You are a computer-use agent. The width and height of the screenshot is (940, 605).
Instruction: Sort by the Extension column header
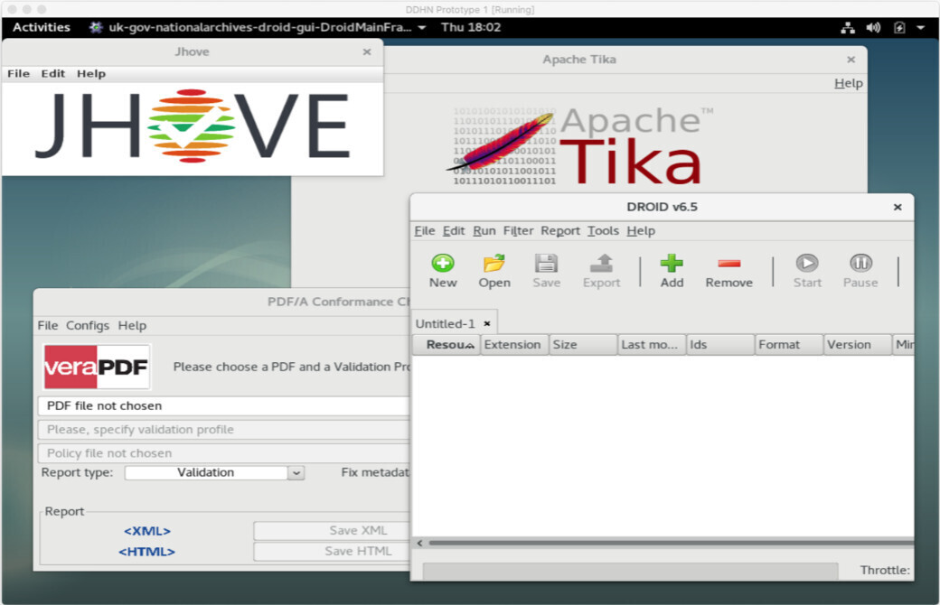point(512,345)
